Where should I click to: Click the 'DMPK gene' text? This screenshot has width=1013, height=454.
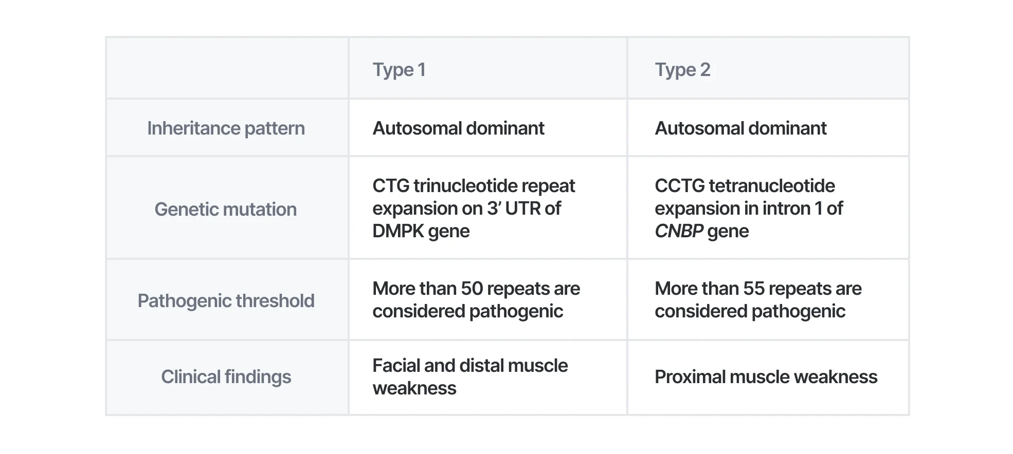[x=421, y=231]
